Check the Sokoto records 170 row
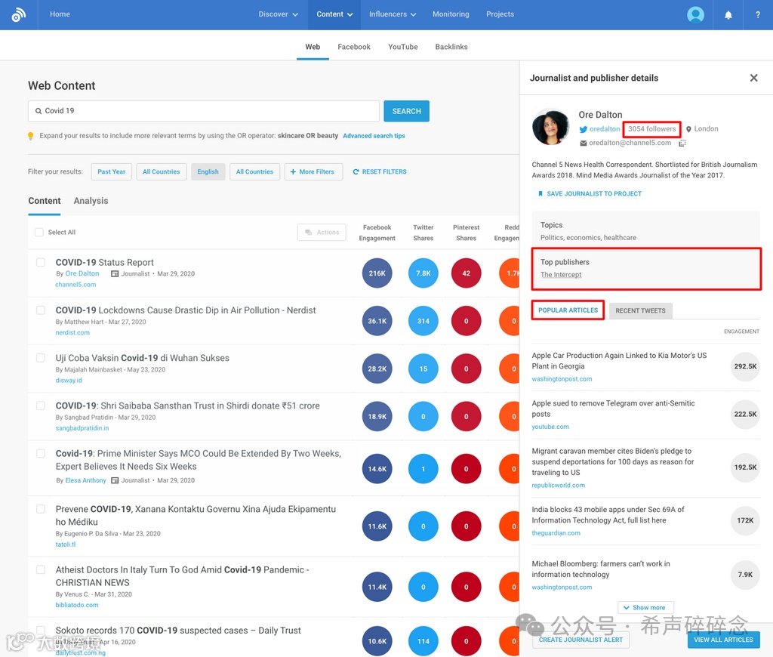This screenshot has width=773, height=657. click(41, 631)
